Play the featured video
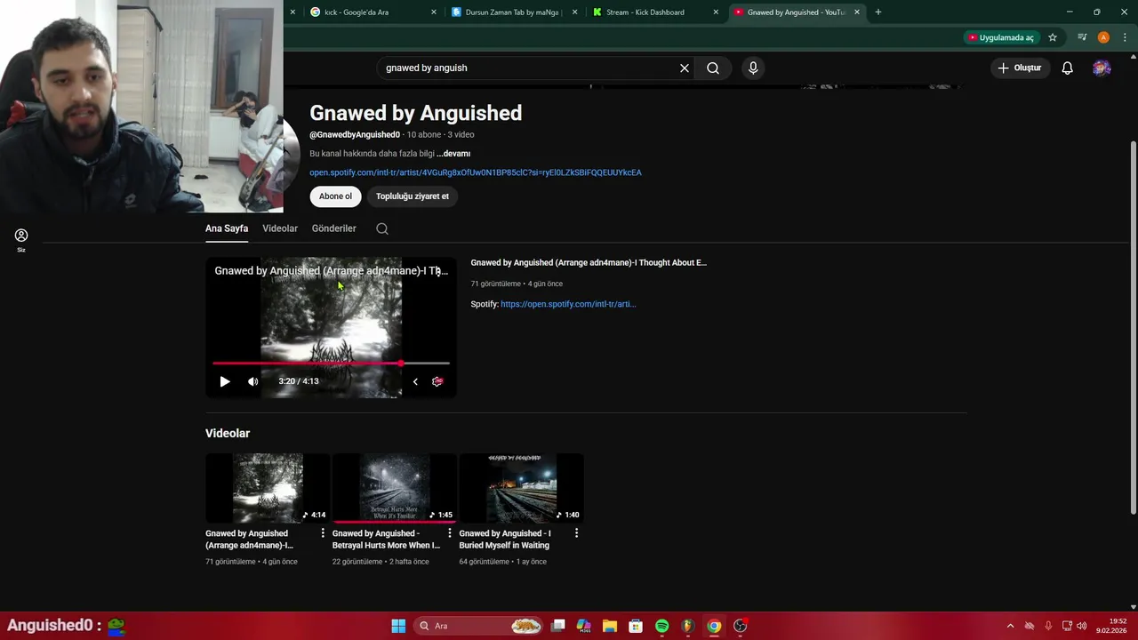 click(x=225, y=381)
